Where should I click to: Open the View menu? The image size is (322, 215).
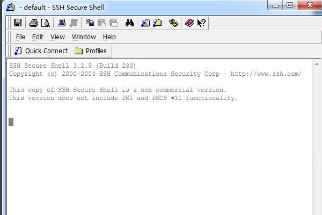tap(57, 37)
